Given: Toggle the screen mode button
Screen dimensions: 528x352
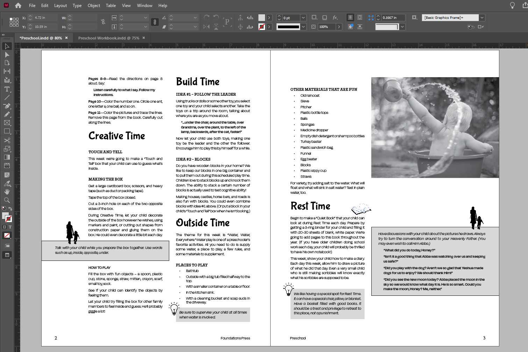Looking at the screenshot, I should 7,255.
